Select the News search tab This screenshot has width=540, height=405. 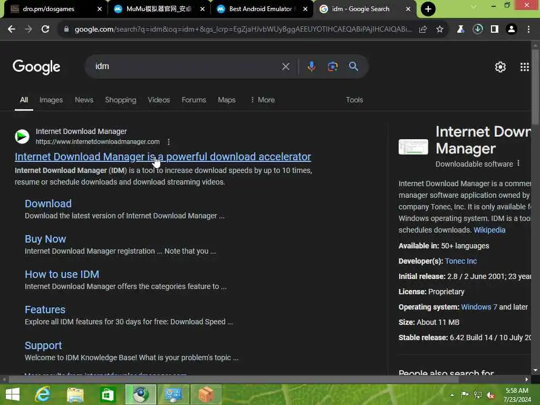tap(84, 100)
